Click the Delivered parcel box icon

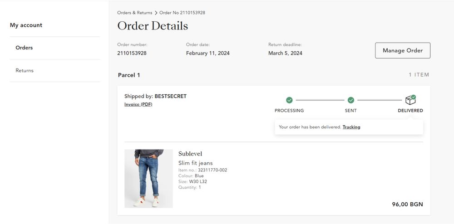[x=410, y=100]
